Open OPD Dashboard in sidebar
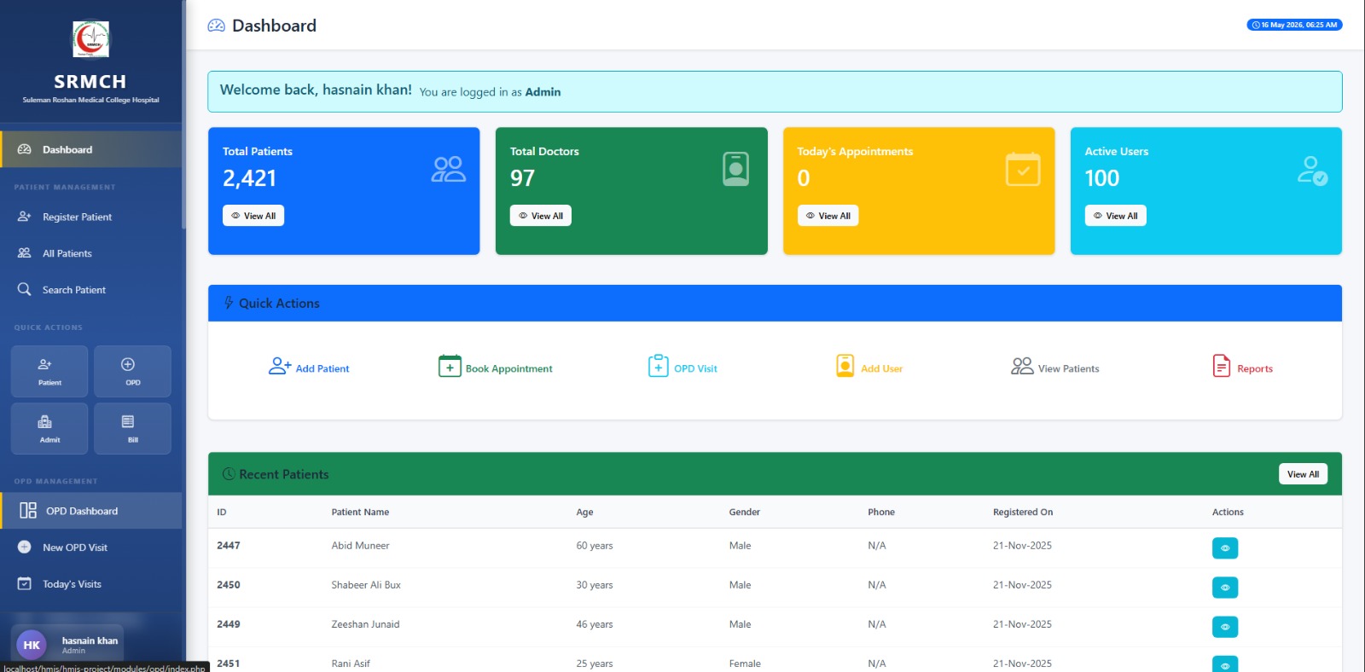The width and height of the screenshot is (1365, 672). click(90, 511)
